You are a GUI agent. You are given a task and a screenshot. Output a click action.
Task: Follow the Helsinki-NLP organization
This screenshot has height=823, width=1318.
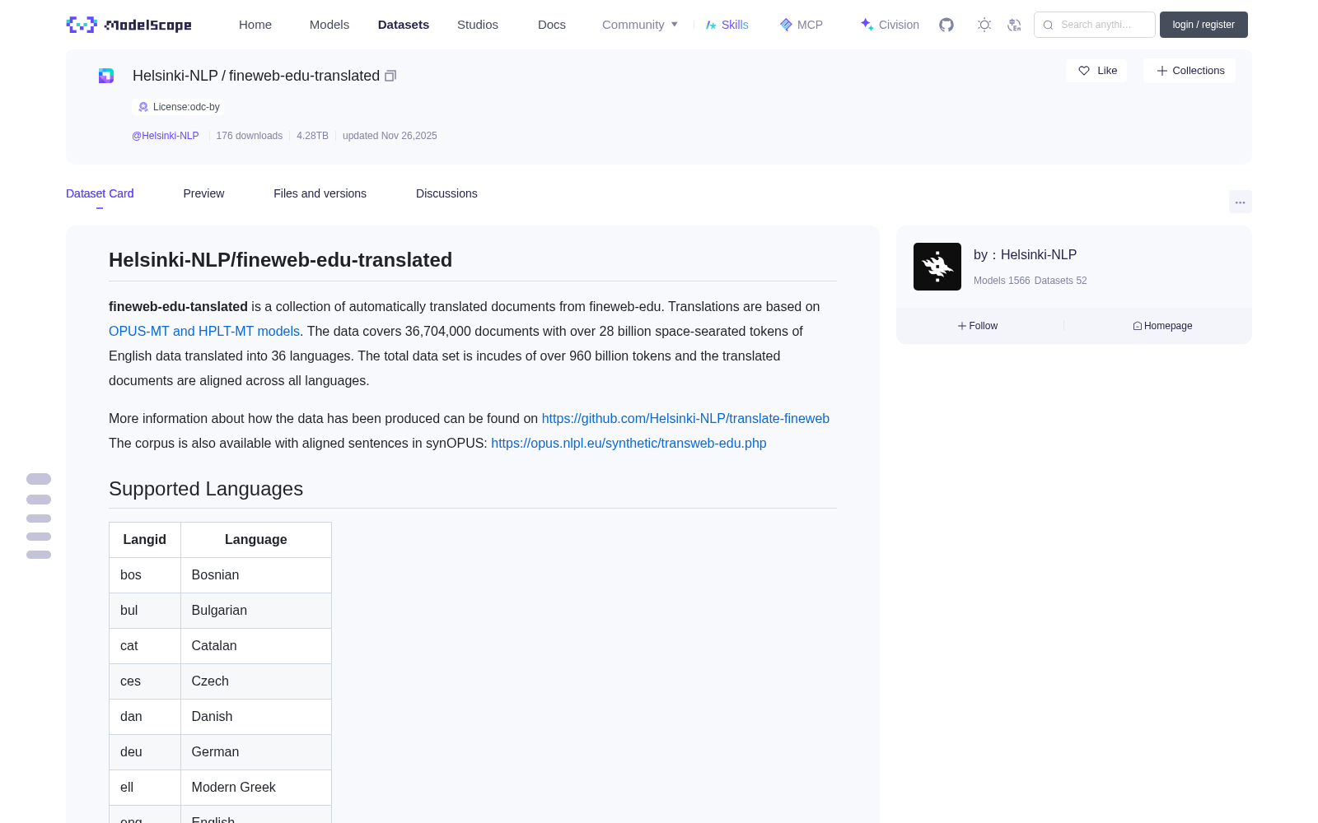(x=978, y=326)
